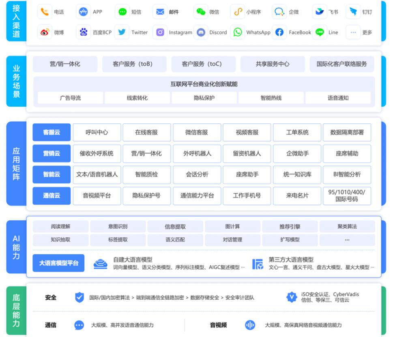Click the security shield checkmark icon
The width and height of the screenshot is (393, 337).
coord(79,297)
